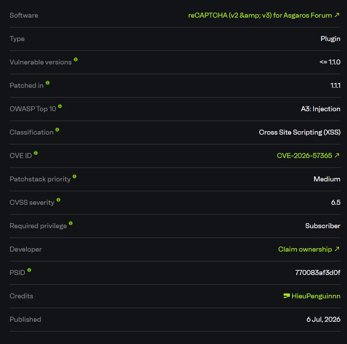The image size is (347, 344).
Task: Click info icon beside Classification label
Action: tap(57, 130)
